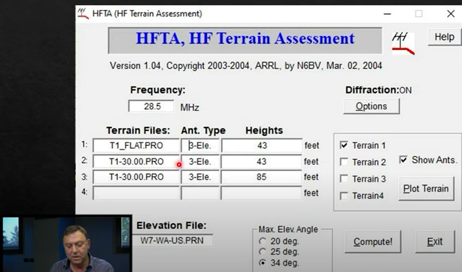Select 34 deg. max elevation angle
Screen dimensions: 462x272
(x=263, y=263)
